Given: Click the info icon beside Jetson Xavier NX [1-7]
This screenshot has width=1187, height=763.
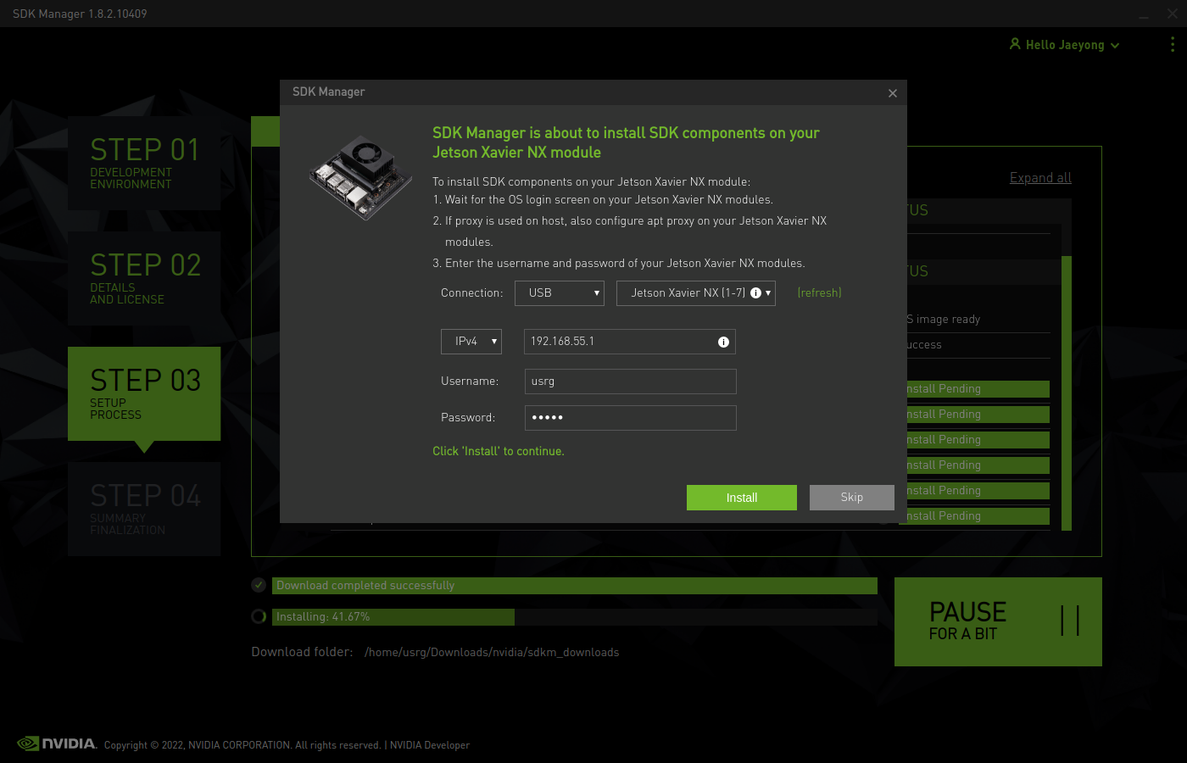Looking at the screenshot, I should tap(755, 292).
